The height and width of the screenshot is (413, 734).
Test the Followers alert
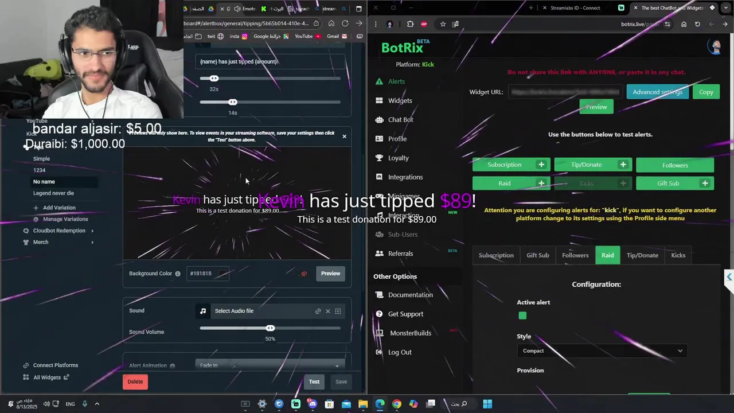[x=675, y=165]
